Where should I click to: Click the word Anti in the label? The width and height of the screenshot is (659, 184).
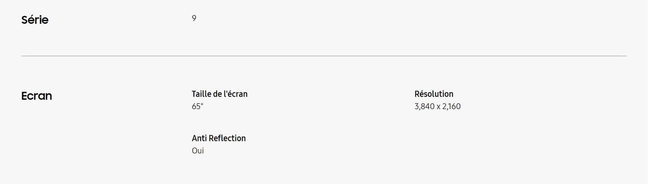(199, 138)
